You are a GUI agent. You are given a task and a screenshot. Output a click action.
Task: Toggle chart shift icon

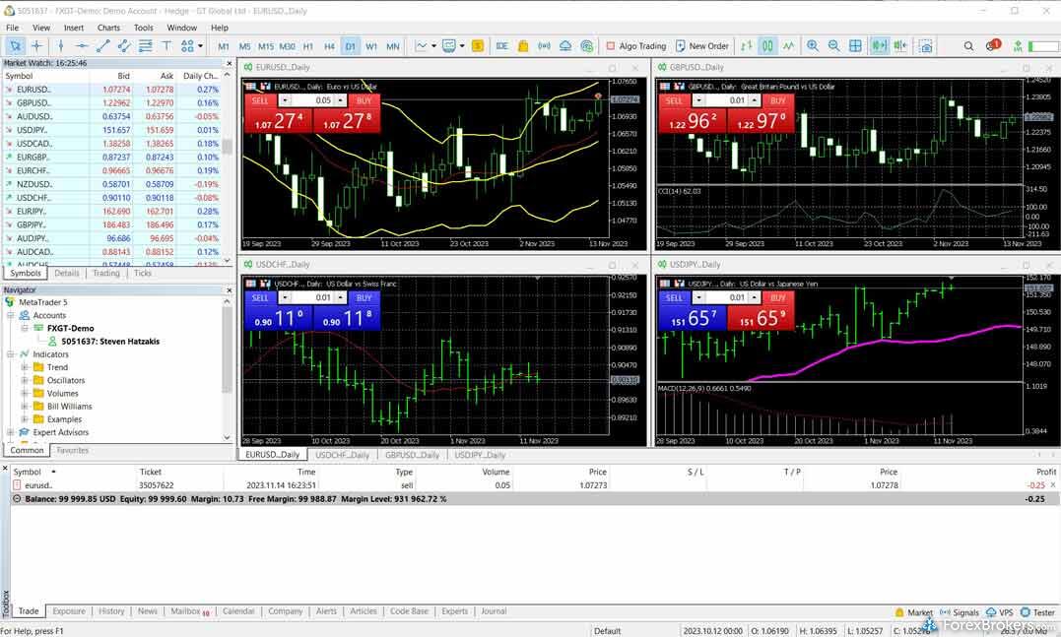900,46
